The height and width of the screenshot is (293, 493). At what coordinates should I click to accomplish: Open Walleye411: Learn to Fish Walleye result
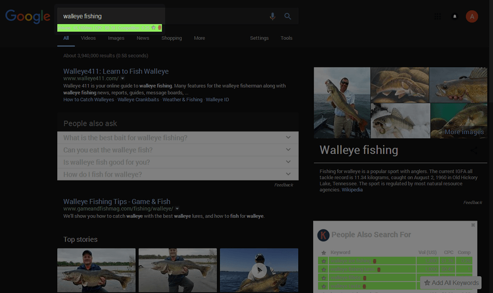pos(116,72)
